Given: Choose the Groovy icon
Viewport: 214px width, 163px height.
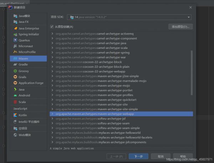Looking at the screenshot, I should pos(15,71).
